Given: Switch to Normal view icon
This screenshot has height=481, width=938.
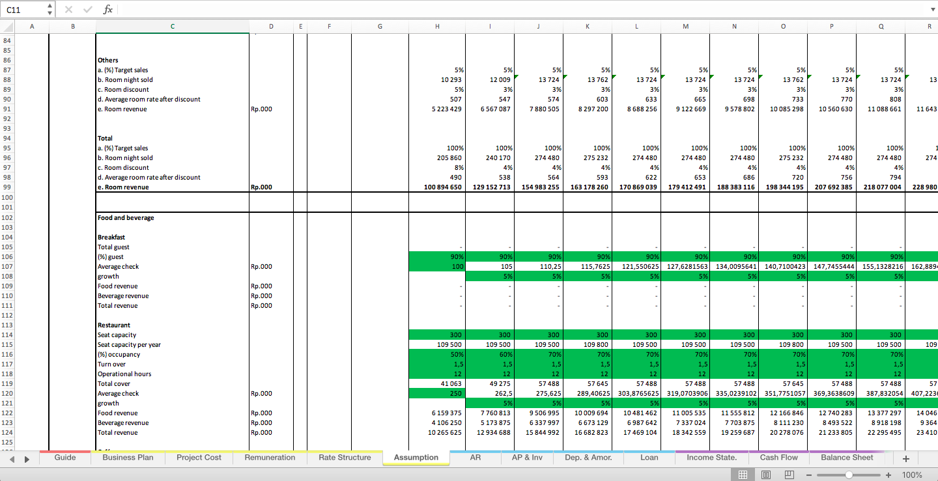Looking at the screenshot, I should (742, 475).
